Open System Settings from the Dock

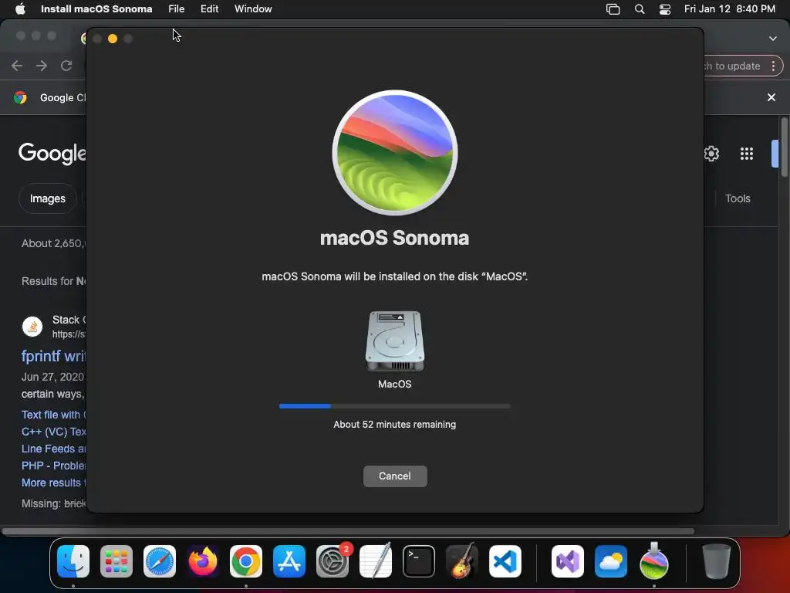tap(333, 561)
